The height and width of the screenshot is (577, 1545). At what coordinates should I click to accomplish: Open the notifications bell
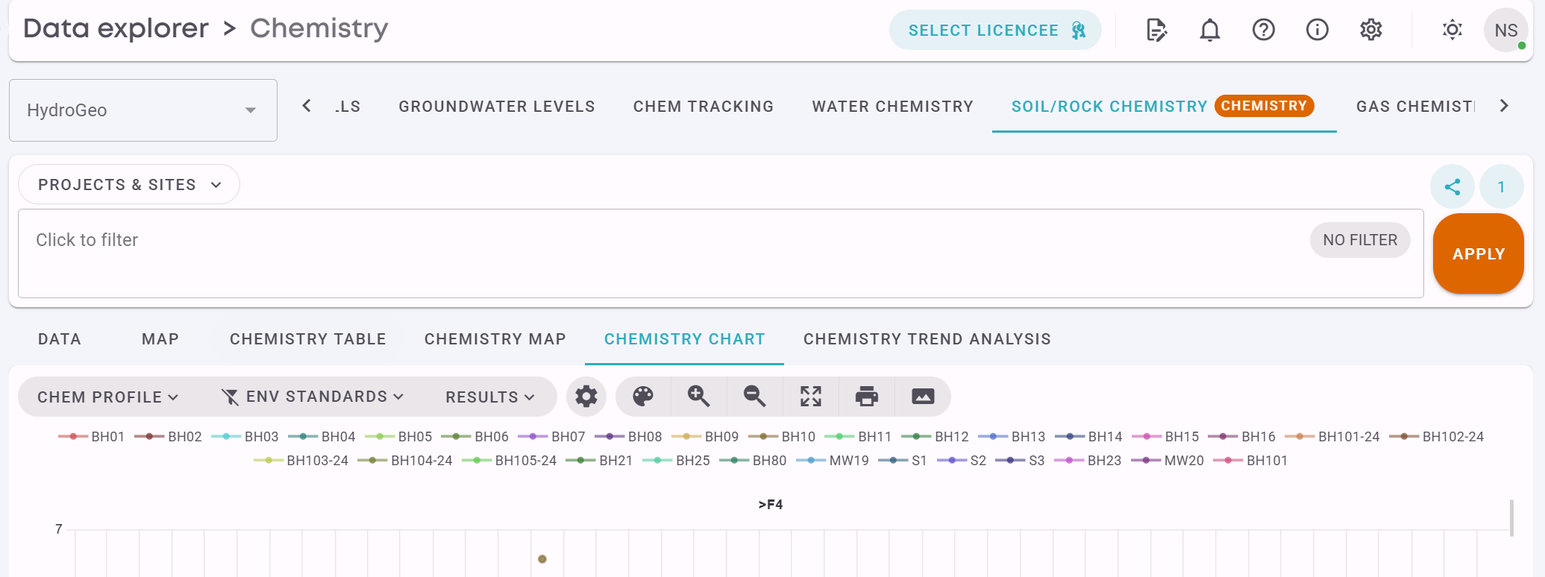coord(1210,30)
